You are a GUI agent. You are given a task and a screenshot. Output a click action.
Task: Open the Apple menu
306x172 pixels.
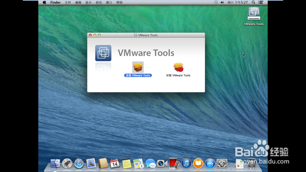coord(44,2)
